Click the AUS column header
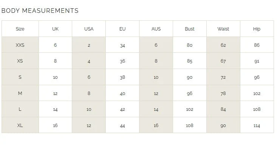 [156, 29]
